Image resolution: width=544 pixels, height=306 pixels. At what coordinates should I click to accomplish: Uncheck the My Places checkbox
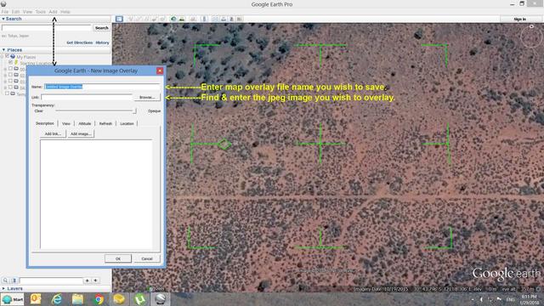pyautogui.click(x=7, y=56)
